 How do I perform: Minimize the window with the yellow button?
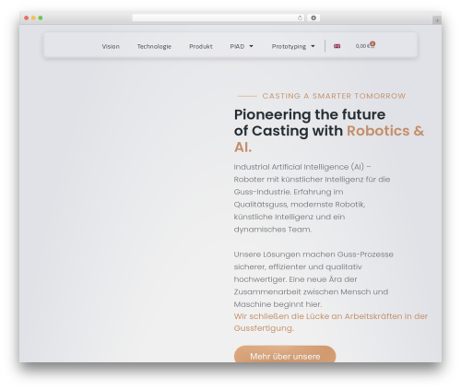(33, 18)
